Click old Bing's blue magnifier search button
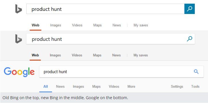 [190, 9]
